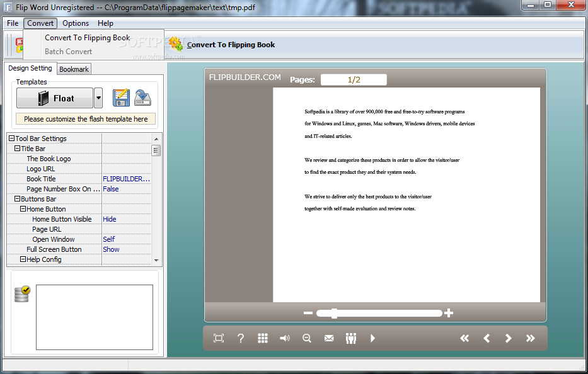588x374 pixels.
Task: Click the document page preview
Action: [406, 195]
